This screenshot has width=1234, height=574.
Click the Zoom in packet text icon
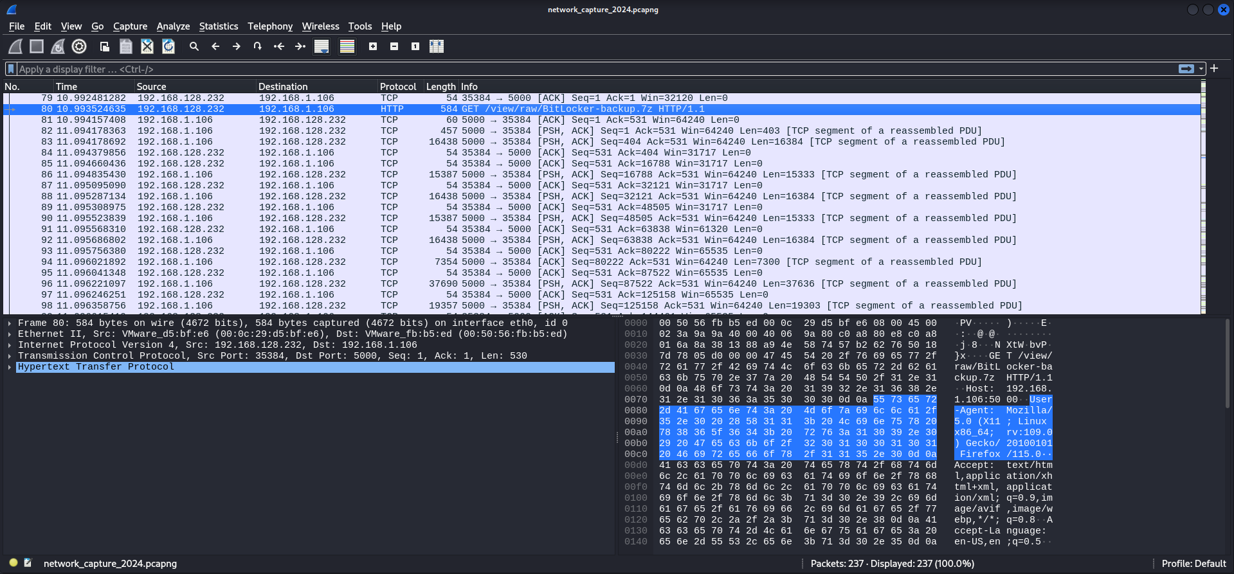point(373,46)
